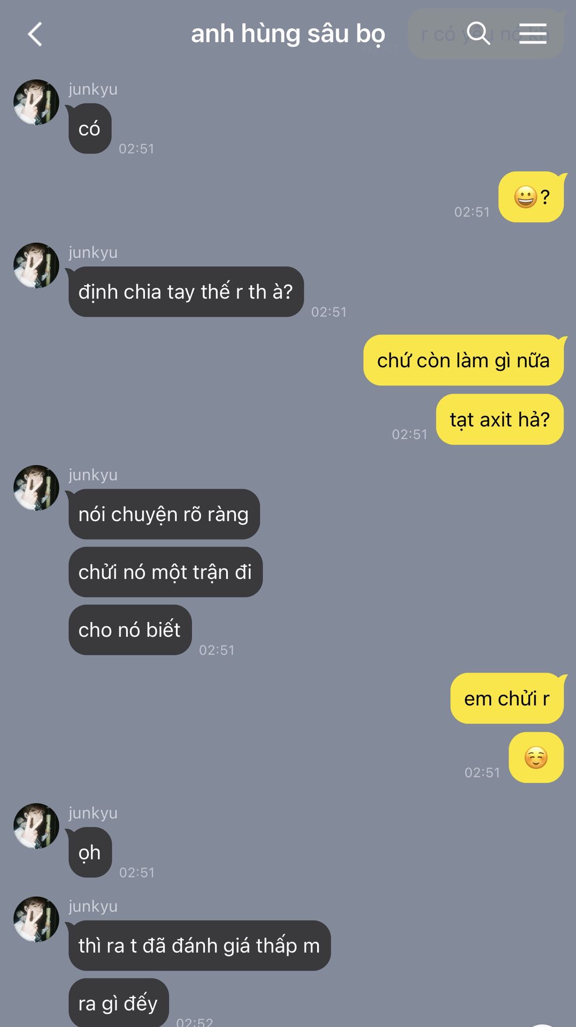The height and width of the screenshot is (1027, 576).
Task: Tap the message ra gì đấy
Action: click(x=119, y=1003)
